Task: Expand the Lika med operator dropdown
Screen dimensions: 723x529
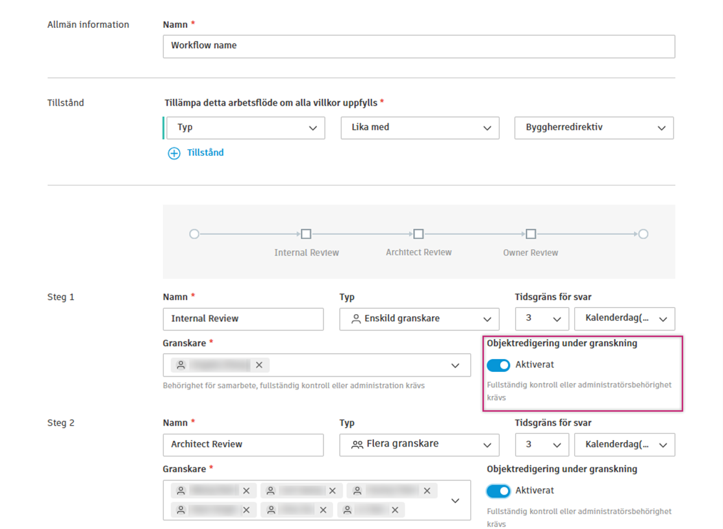Action: coord(420,128)
